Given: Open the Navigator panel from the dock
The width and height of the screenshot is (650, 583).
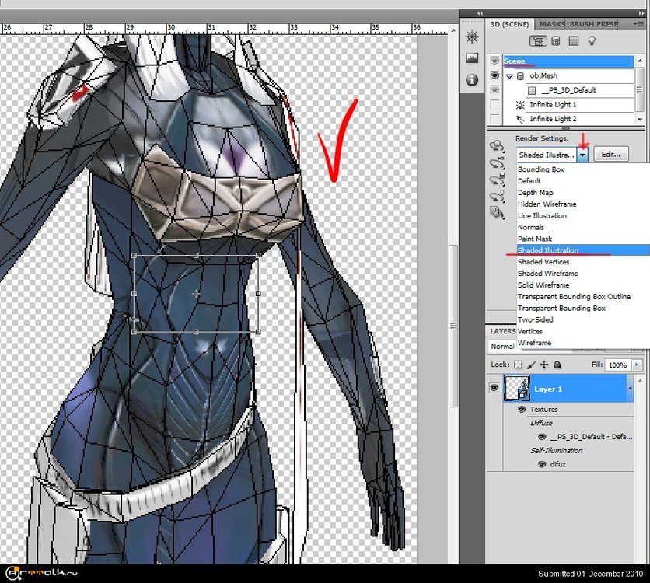Looking at the screenshot, I should point(472,37).
